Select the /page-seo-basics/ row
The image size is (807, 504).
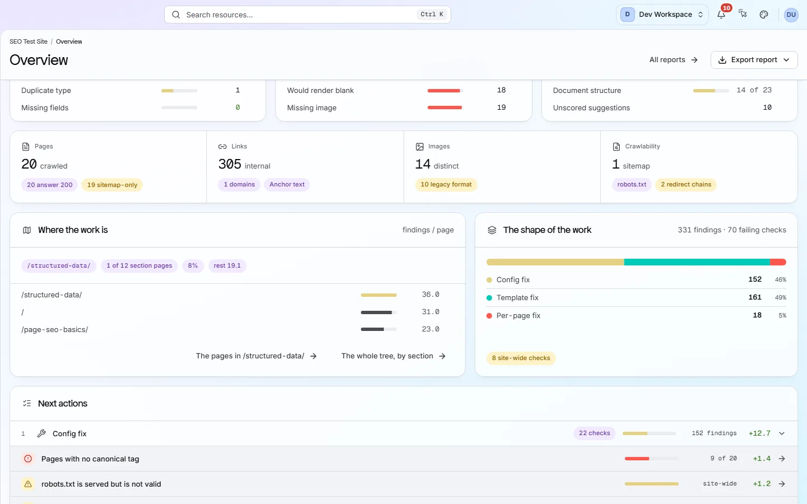click(x=238, y=329)
